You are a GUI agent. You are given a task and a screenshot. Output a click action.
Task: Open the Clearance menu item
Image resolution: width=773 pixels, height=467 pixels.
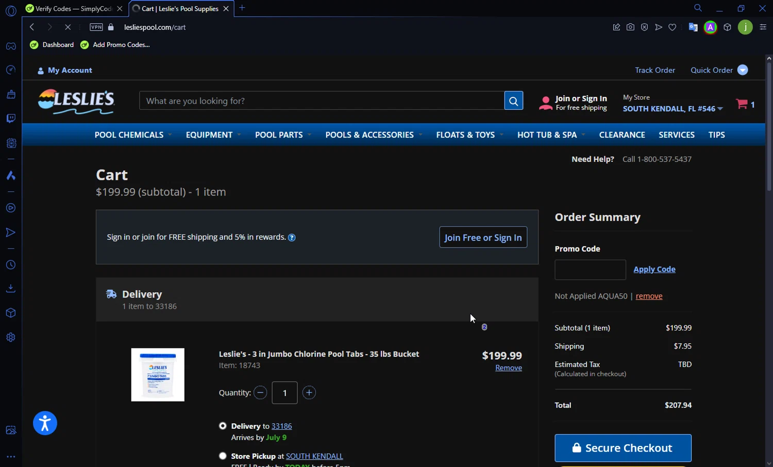[x=622, y=135]
